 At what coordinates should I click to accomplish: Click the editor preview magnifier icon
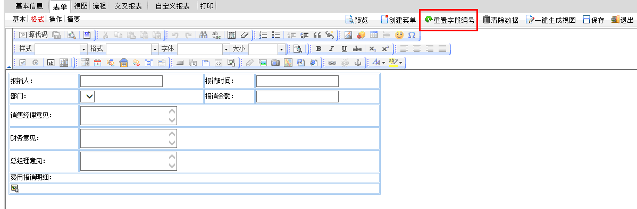point(71,35)
